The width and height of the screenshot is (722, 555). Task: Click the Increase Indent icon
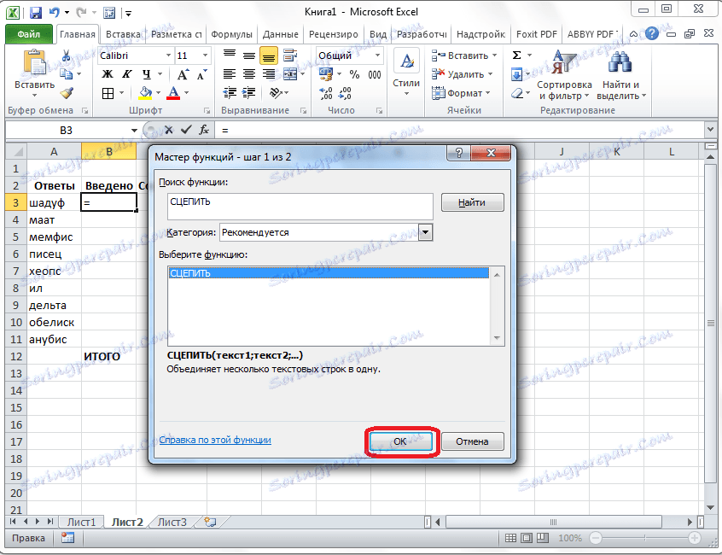(249, 93)
